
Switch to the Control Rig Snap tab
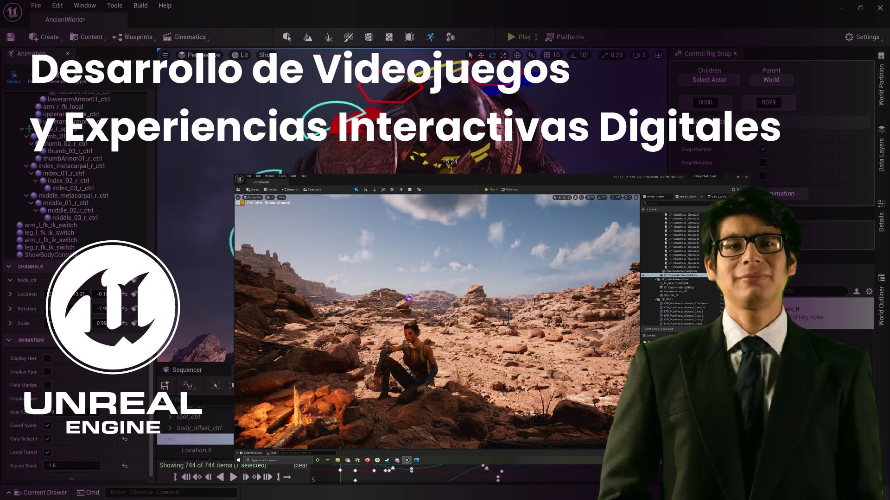pos(707,54)
